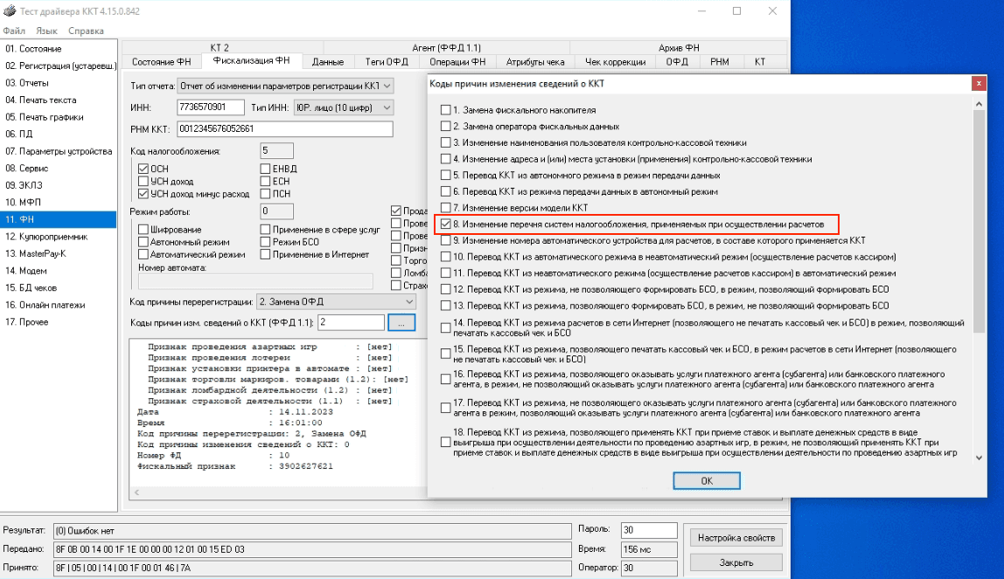The height and width of the screenshot is (579, 1004).
Task: Check the 'Автономный режим' option
Action: click(x=144, y=242)
